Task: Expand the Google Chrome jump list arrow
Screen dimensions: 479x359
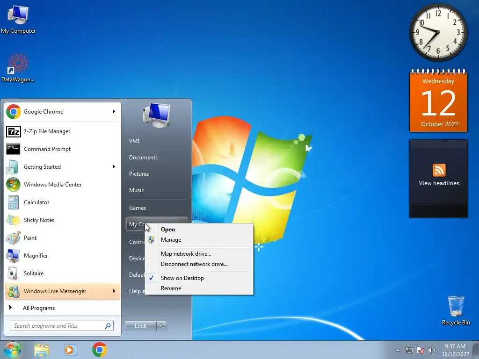Action: click(114, 112)
